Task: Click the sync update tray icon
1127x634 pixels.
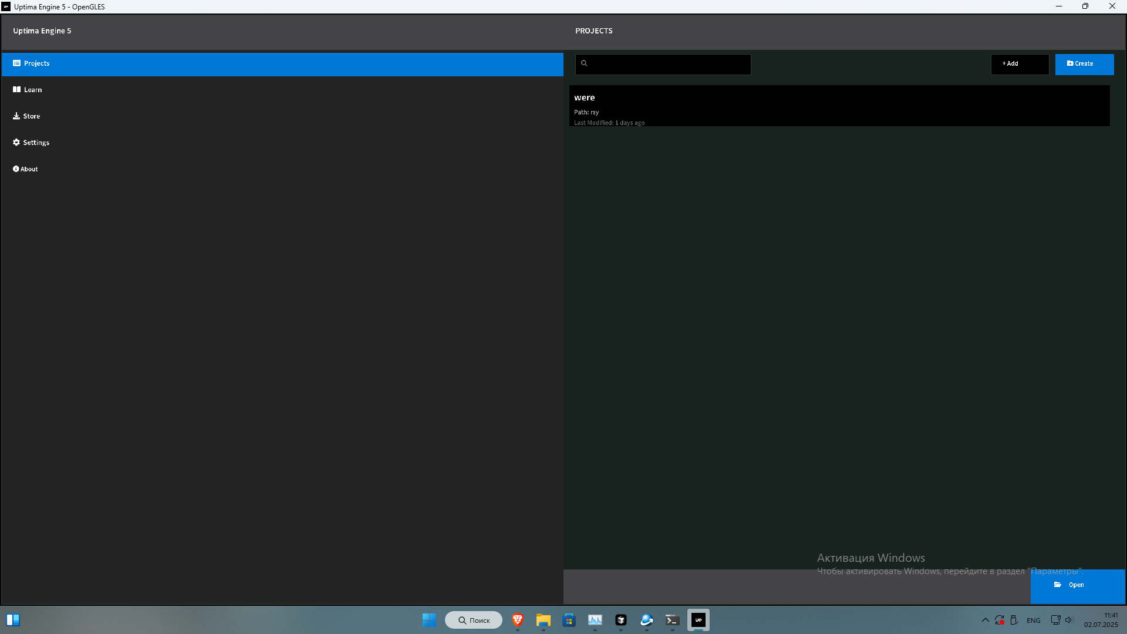Action: click(x=1000, y=620)
